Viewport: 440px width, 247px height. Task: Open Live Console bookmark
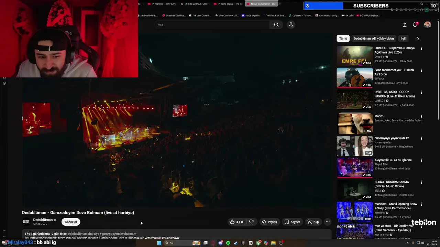pos(227,15)
